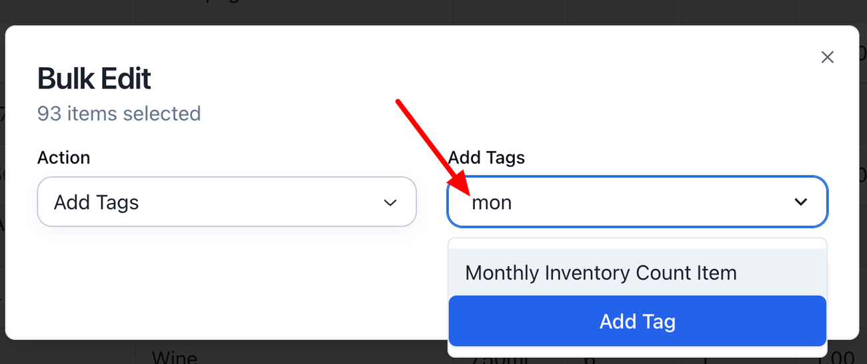Click the Bulk Edit heading

(94, 79)
